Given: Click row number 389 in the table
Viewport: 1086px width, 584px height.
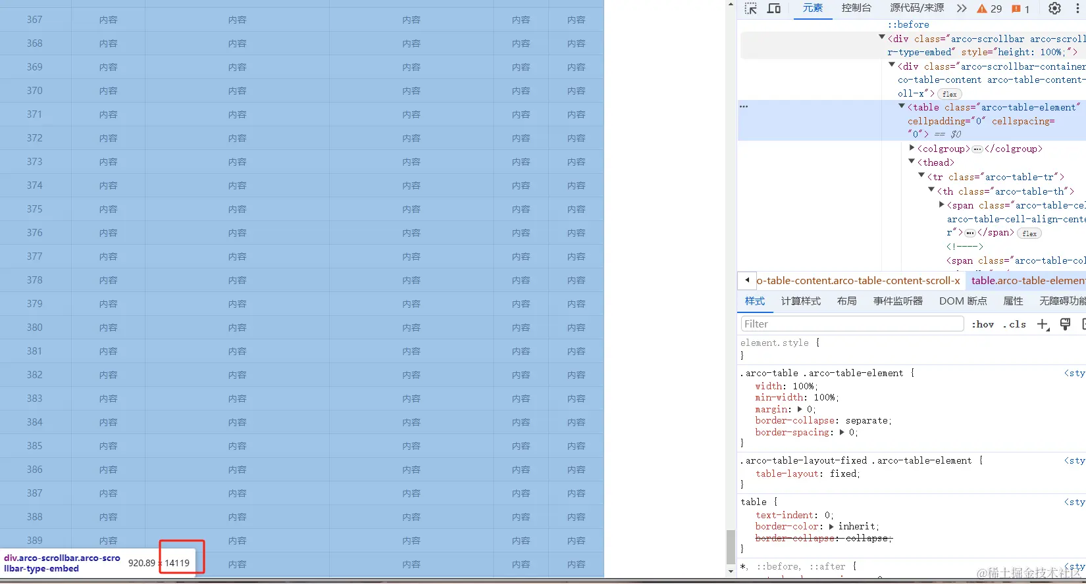Looking at the screenshot, I should pos(35,541).
